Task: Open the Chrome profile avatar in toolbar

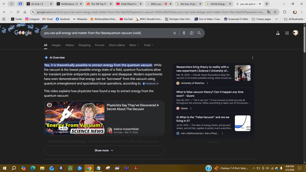Action: click(295, 12)
